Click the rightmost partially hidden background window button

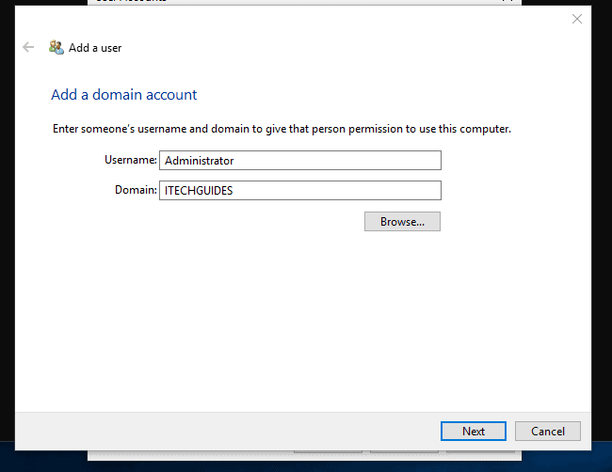pyautogui.click(x=480, y=449)
